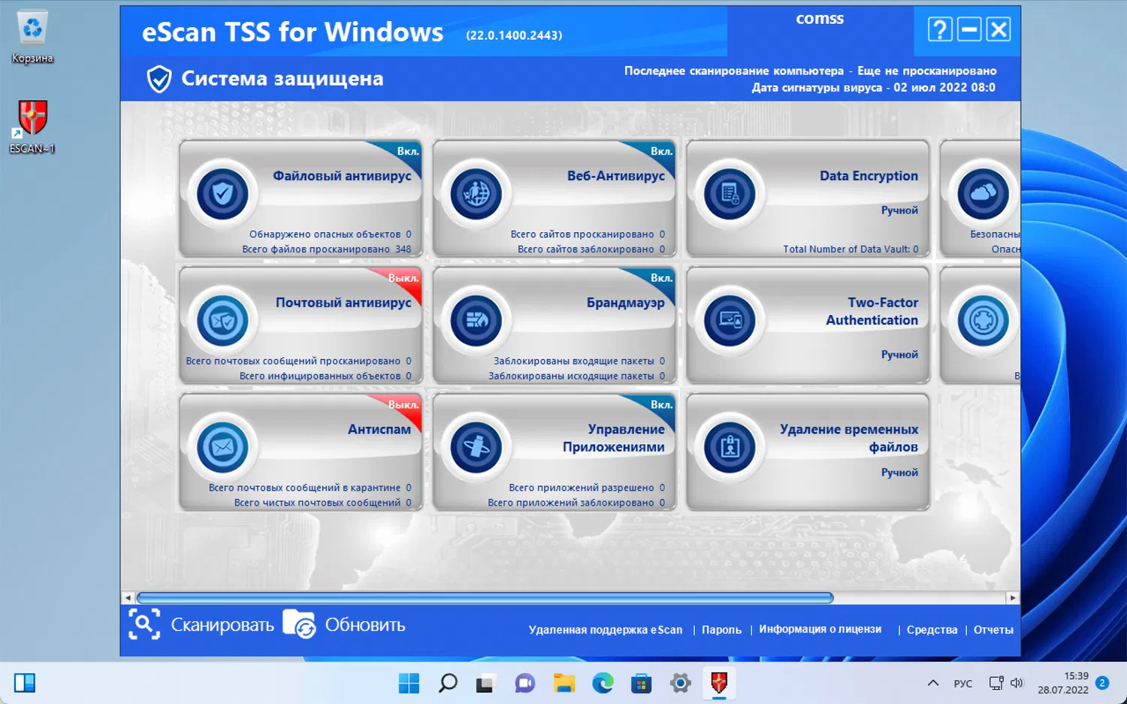The width and height of the screenshot is (1127, 704).
Task: Open the 'Пароль' link
Action: pyautogui.click(x=721, y=630)
